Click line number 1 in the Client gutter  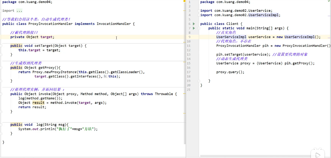(x=189, y=2)
